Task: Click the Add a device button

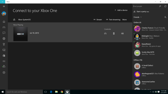Action: tap(121, 10)
